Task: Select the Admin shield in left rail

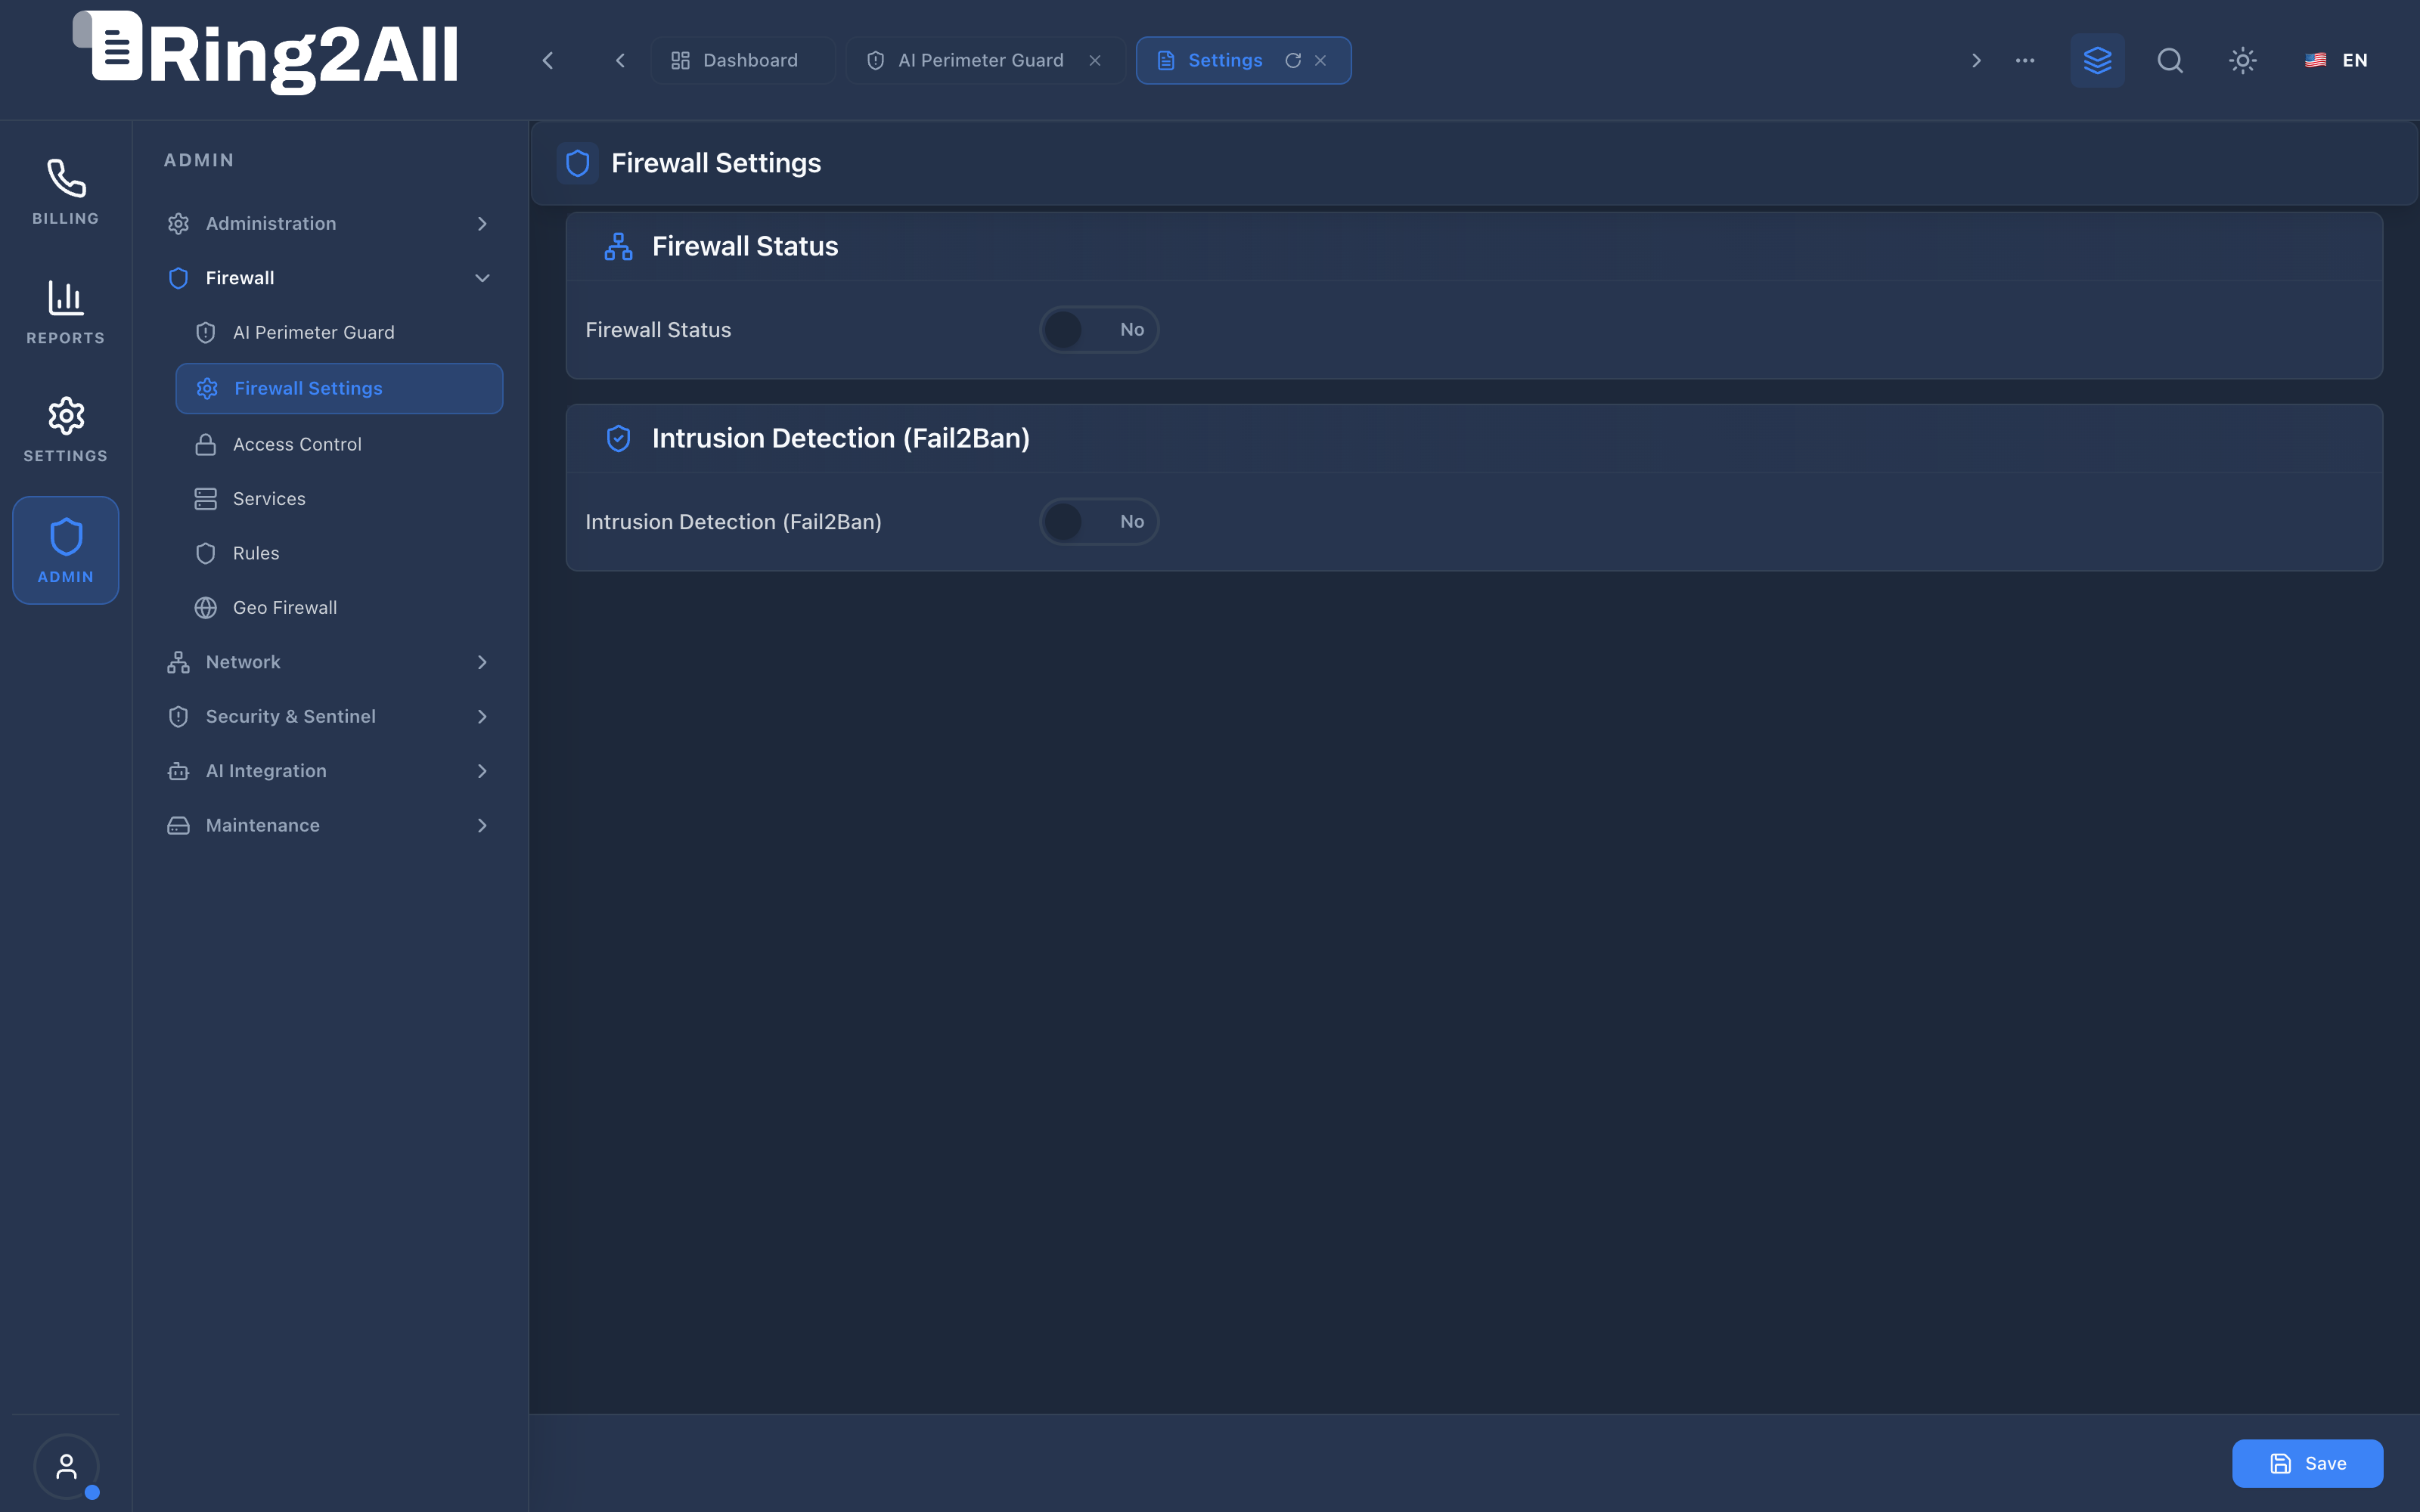Action: point(66,550)
